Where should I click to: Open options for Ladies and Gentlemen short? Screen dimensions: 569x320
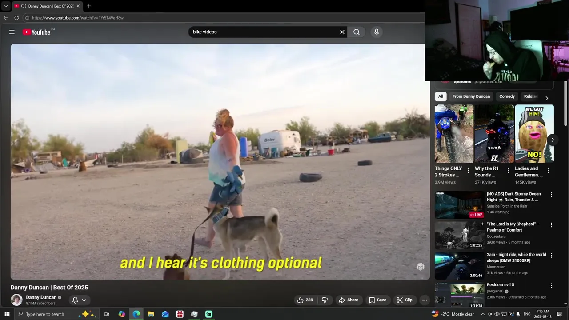(x=549, y=171)
